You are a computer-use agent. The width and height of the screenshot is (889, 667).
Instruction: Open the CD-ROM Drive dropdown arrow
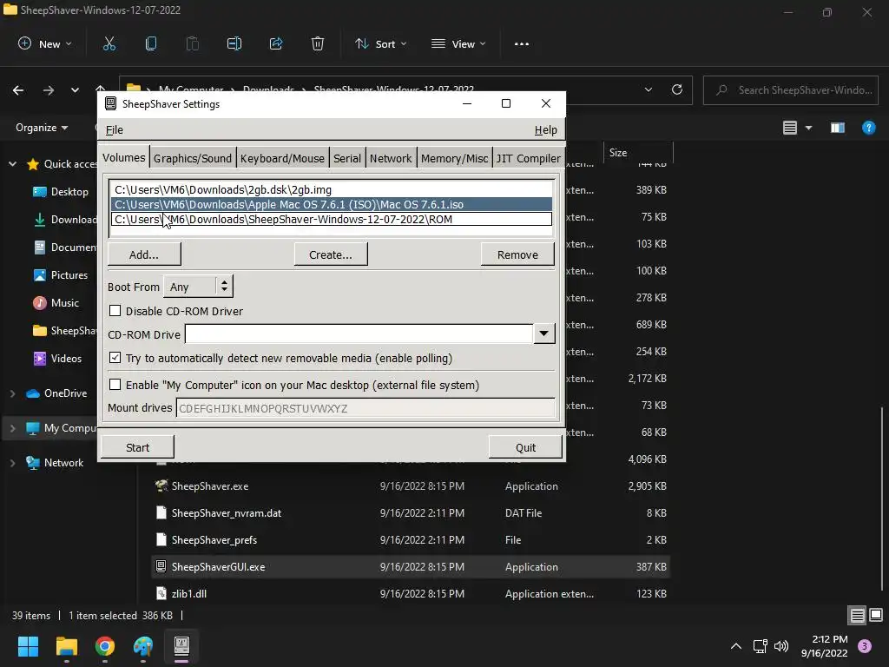[x=543, y=333]
